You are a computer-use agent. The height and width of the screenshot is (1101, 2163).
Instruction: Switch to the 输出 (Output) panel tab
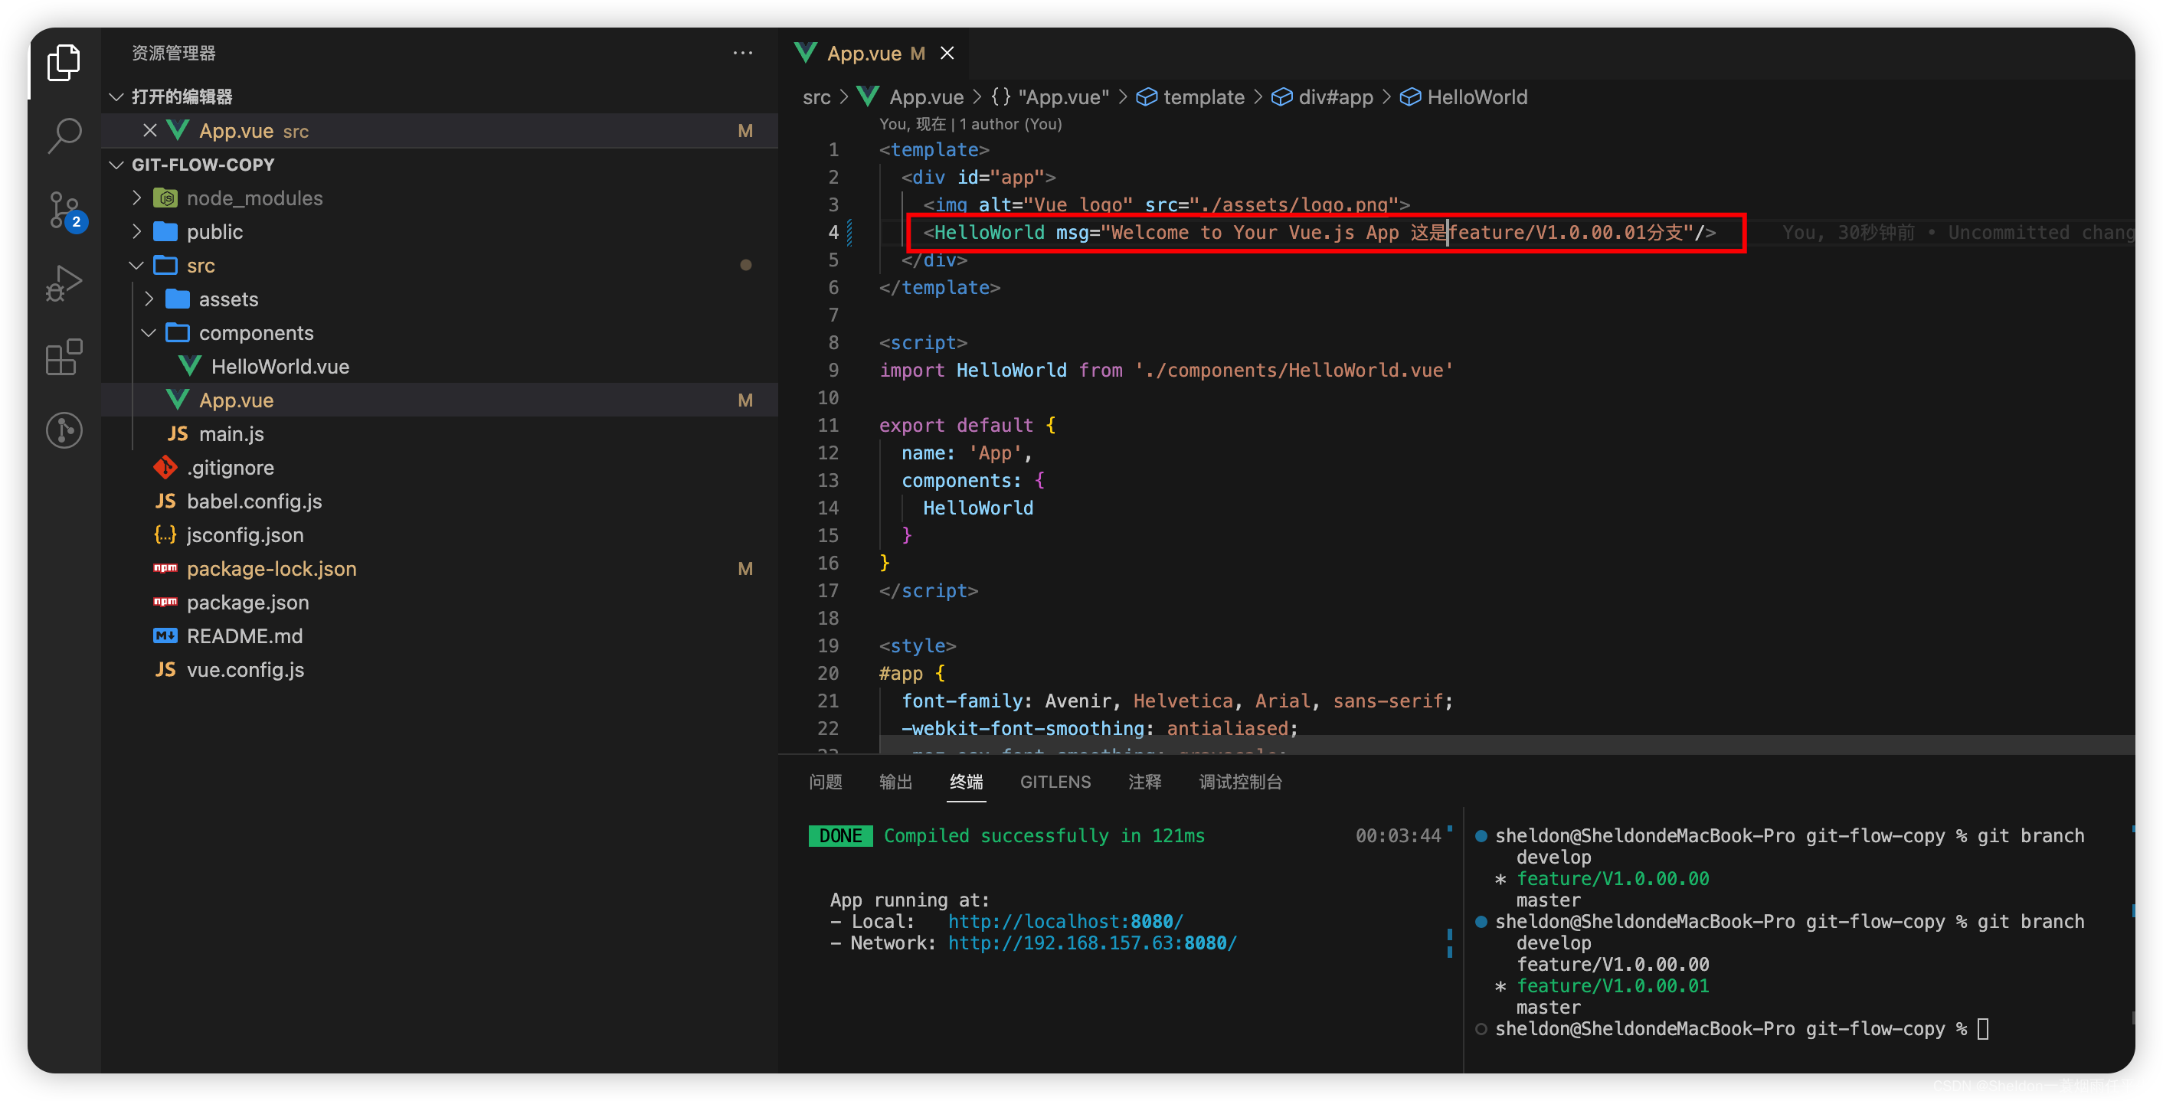(896, 782)
